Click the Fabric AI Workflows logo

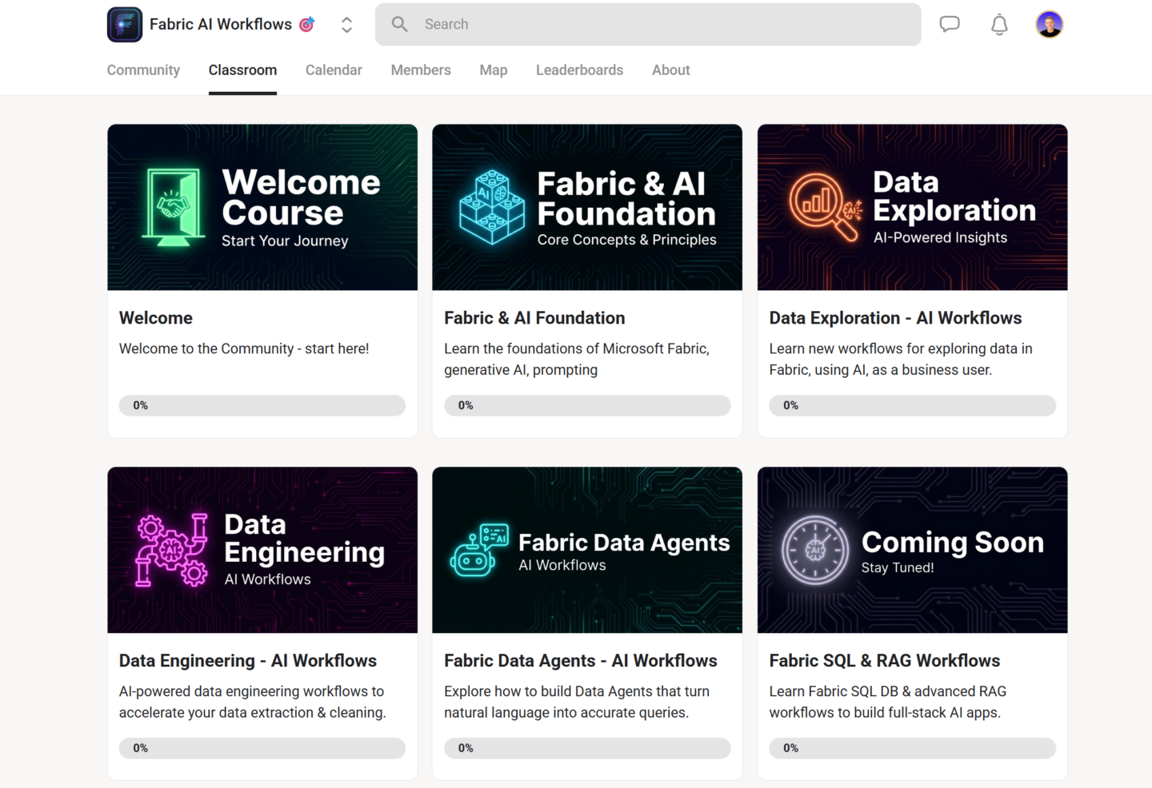tap(125, 24)
